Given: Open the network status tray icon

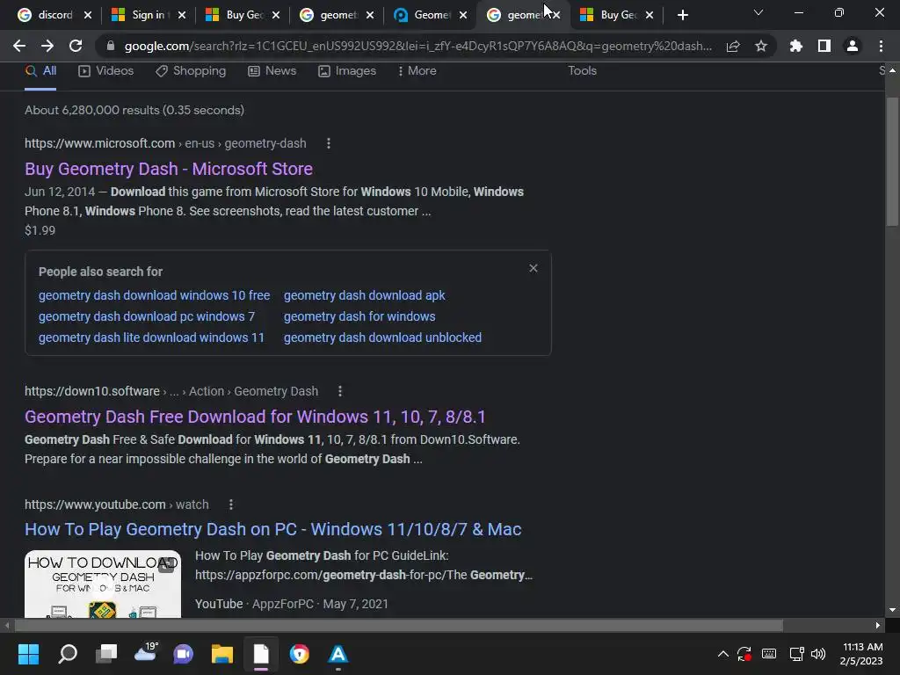Looking at the screenshot, I should (x=796, y=654).
